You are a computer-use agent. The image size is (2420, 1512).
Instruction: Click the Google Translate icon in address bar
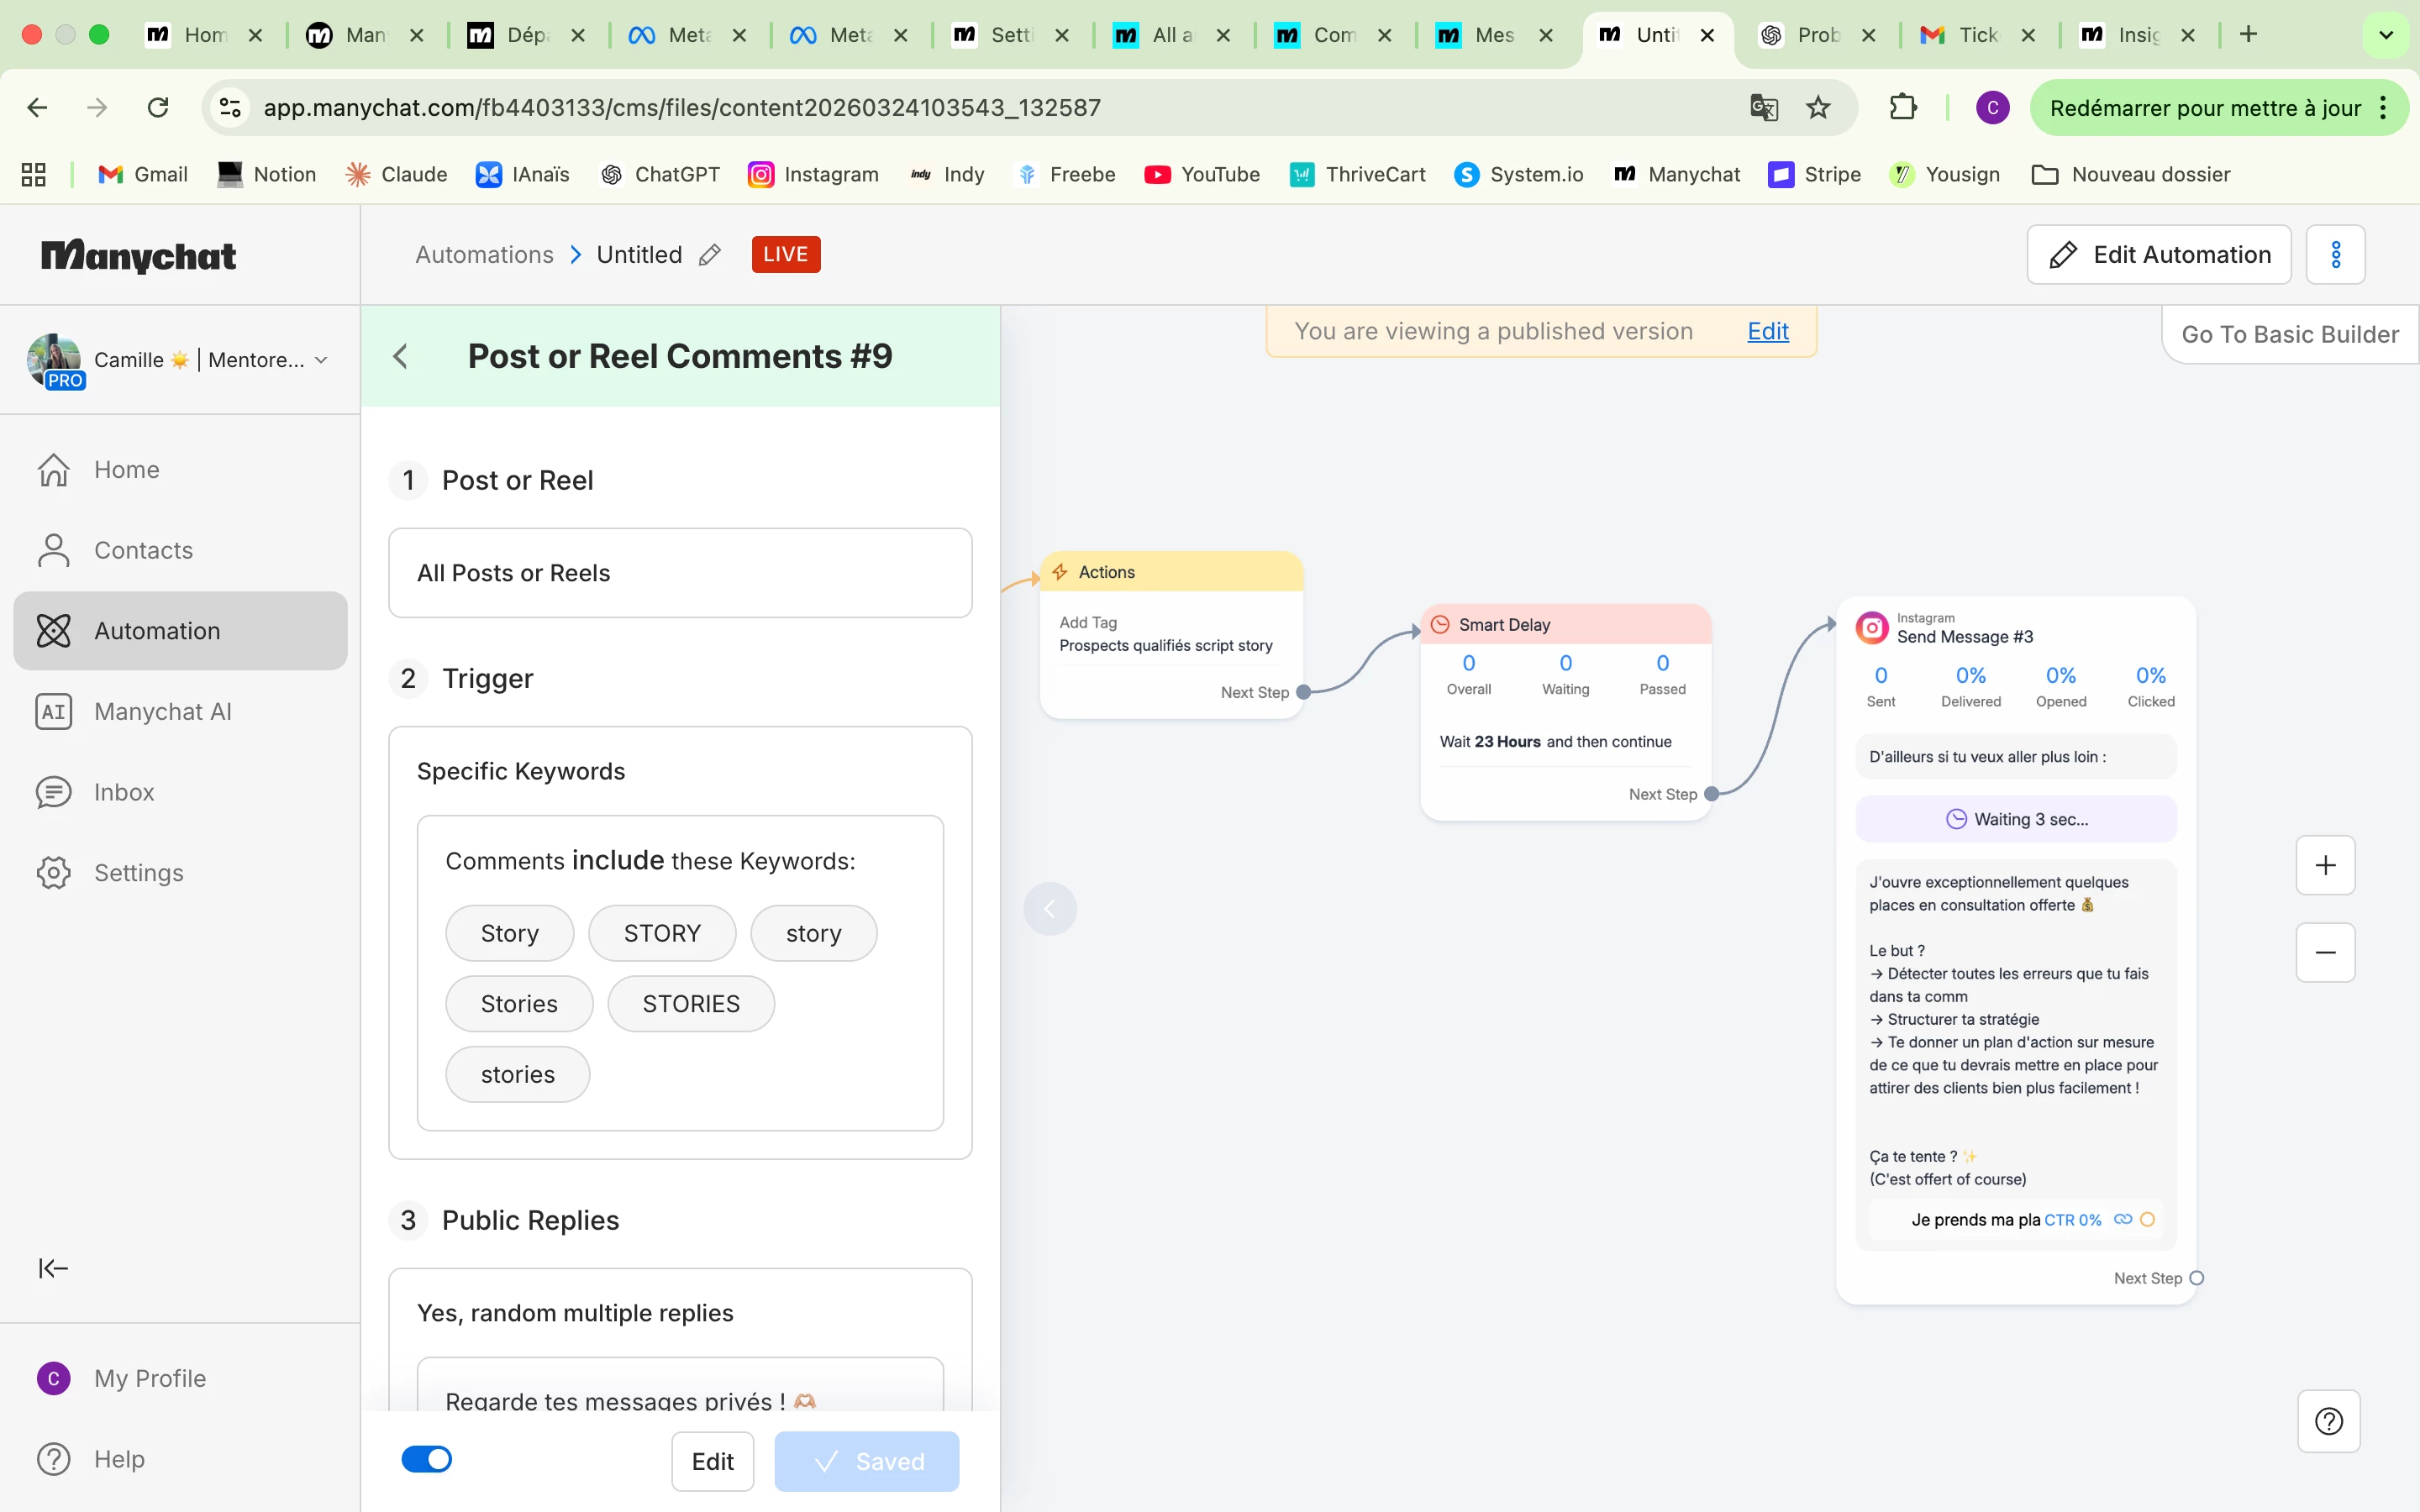[x=1764, y=107]
